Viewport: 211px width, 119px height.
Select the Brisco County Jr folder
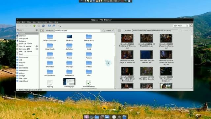click(50, 36)
